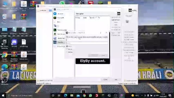Click Cancel in the add account dialog
This screenshot has height=98, width=174.
(x=103, y=56)
